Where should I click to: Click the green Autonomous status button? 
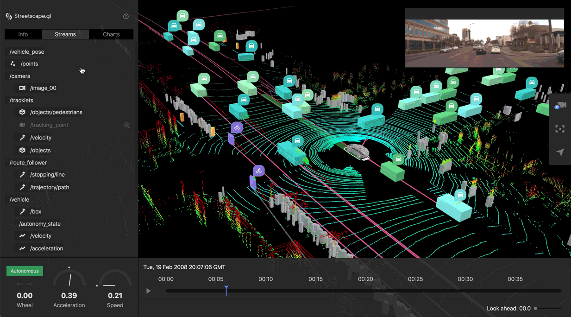click(x=25, y=271)
